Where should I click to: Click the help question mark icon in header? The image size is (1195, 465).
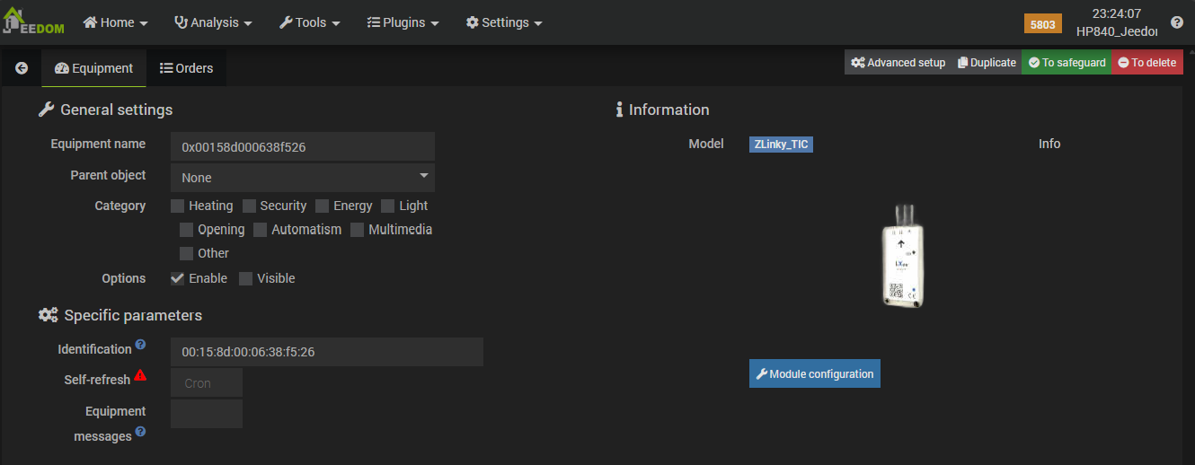coord(1176,23)
